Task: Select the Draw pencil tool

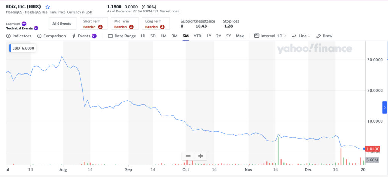Action: [x=319, y=36]
